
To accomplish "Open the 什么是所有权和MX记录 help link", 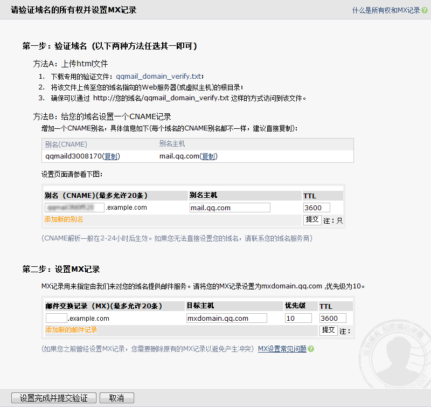I will coord(386,10).
